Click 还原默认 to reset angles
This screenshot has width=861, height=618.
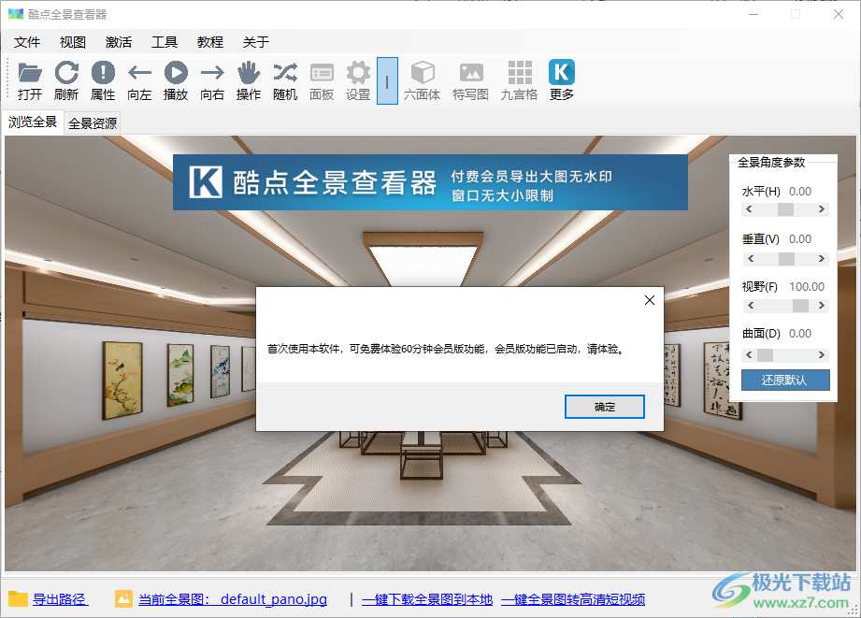[x=785, y=381]
